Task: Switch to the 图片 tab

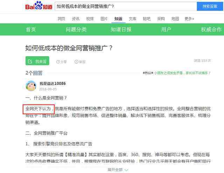Action: pyautogui.click(x=104, y=19)
